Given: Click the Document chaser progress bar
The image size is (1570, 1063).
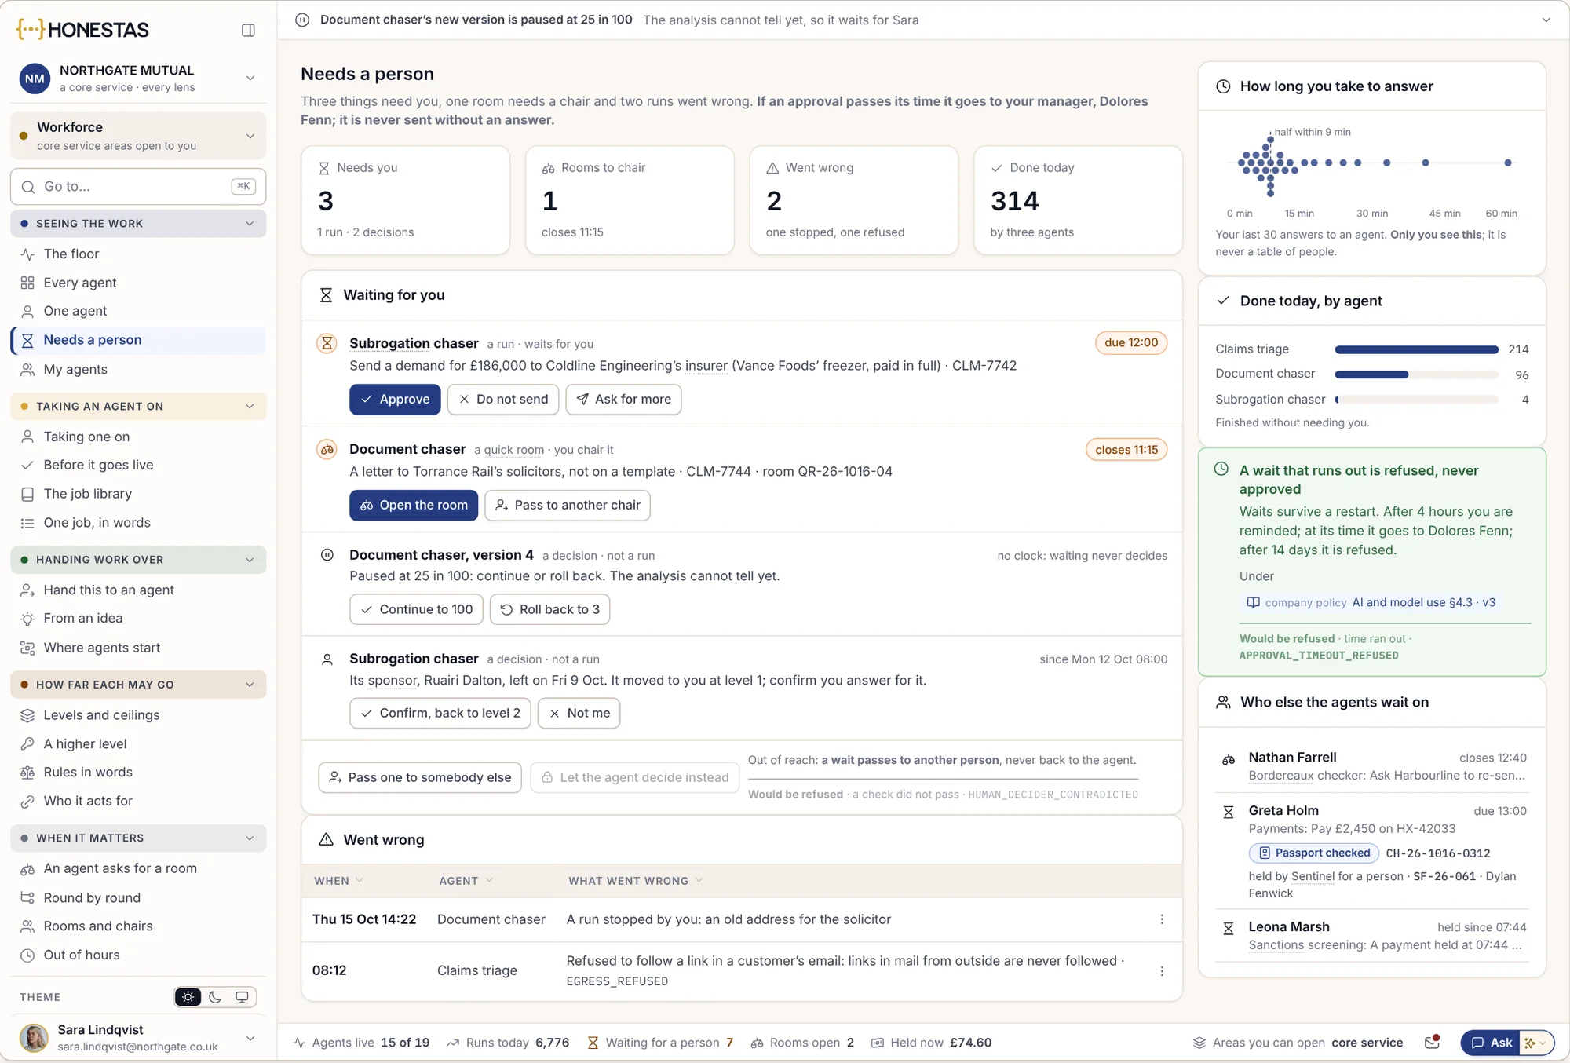Looking at the screenshot, I should 1416,374.
